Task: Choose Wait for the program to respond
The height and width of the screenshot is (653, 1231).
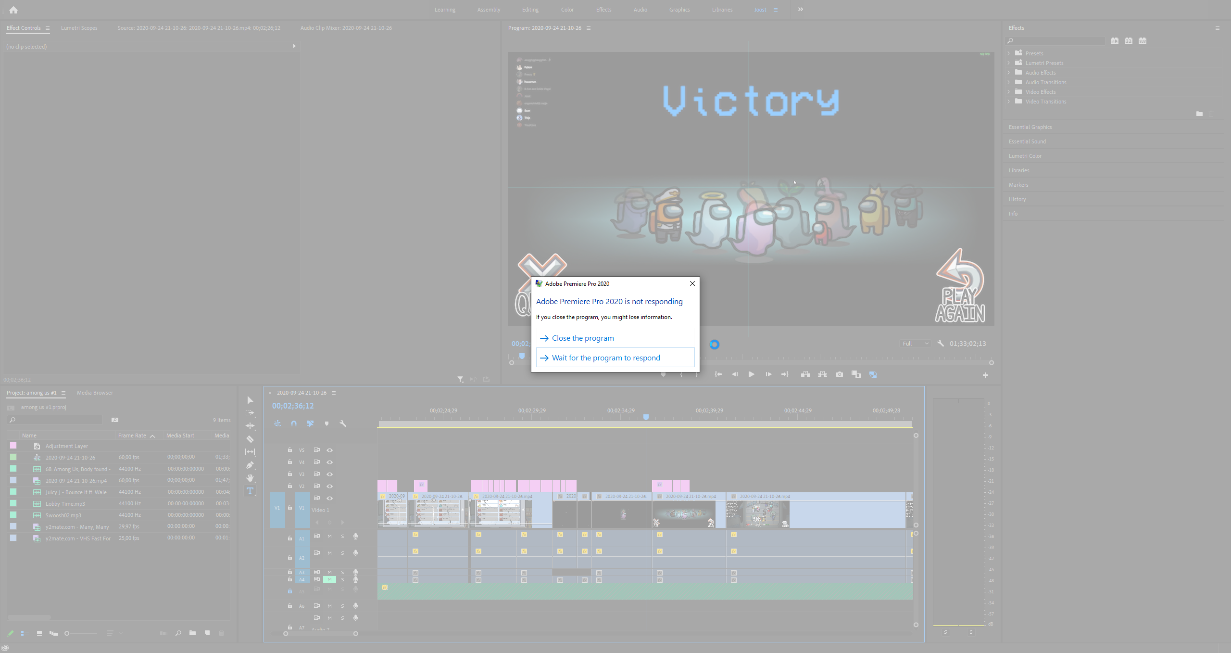Action: coord(606,358)
